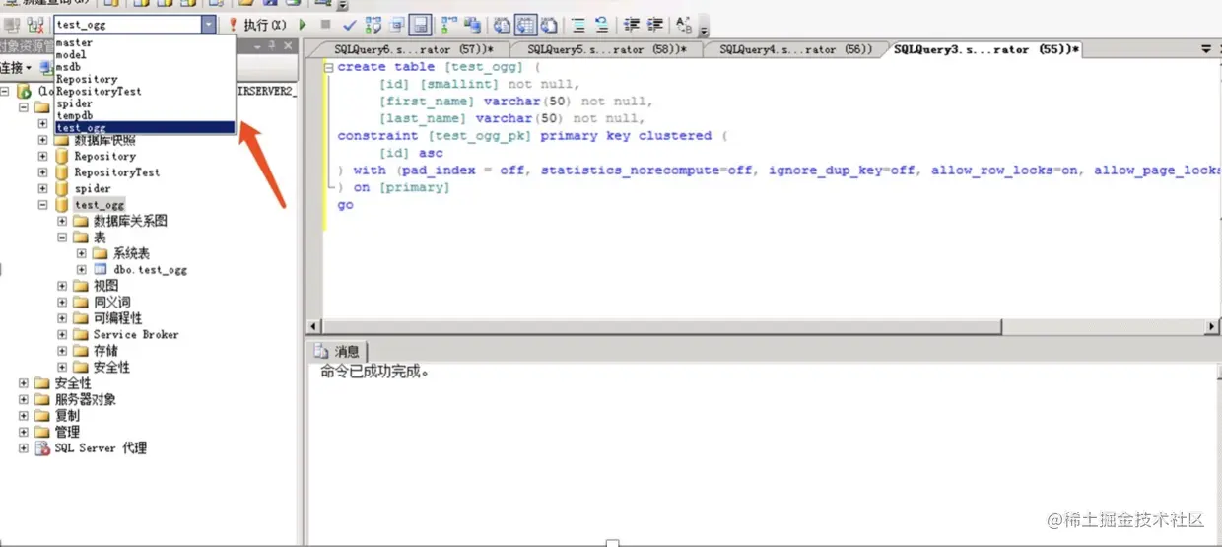The width and height of the screenshot is (1222, 547).
Task: Click the Decrease Indent icon
Action: (x=631, y=25)
